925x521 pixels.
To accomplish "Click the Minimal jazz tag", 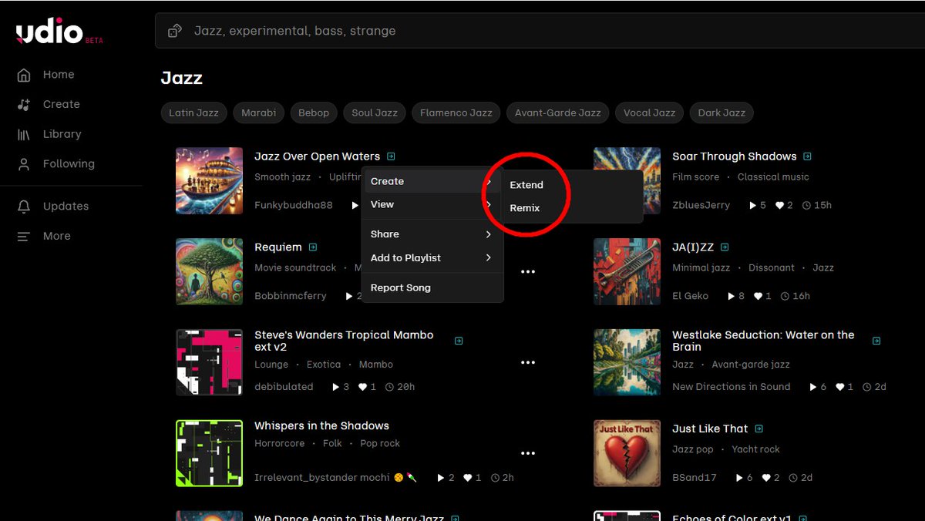I will 701,268.
